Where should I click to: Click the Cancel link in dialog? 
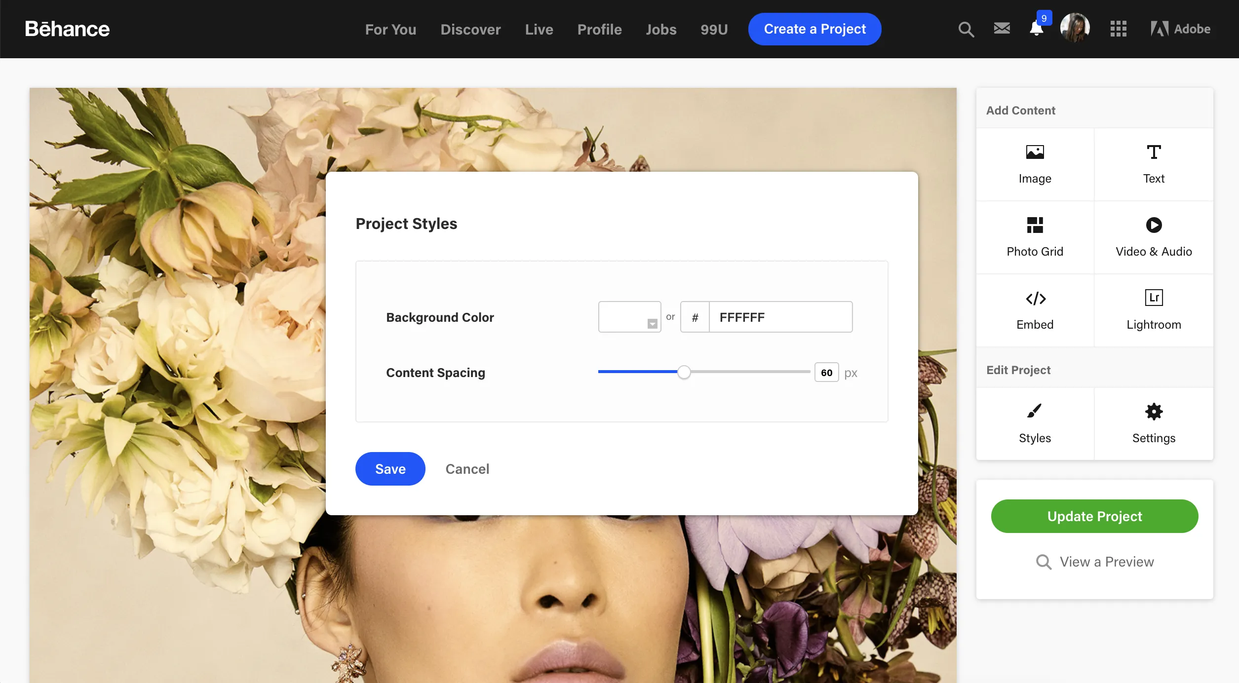(x=467, y=468)
